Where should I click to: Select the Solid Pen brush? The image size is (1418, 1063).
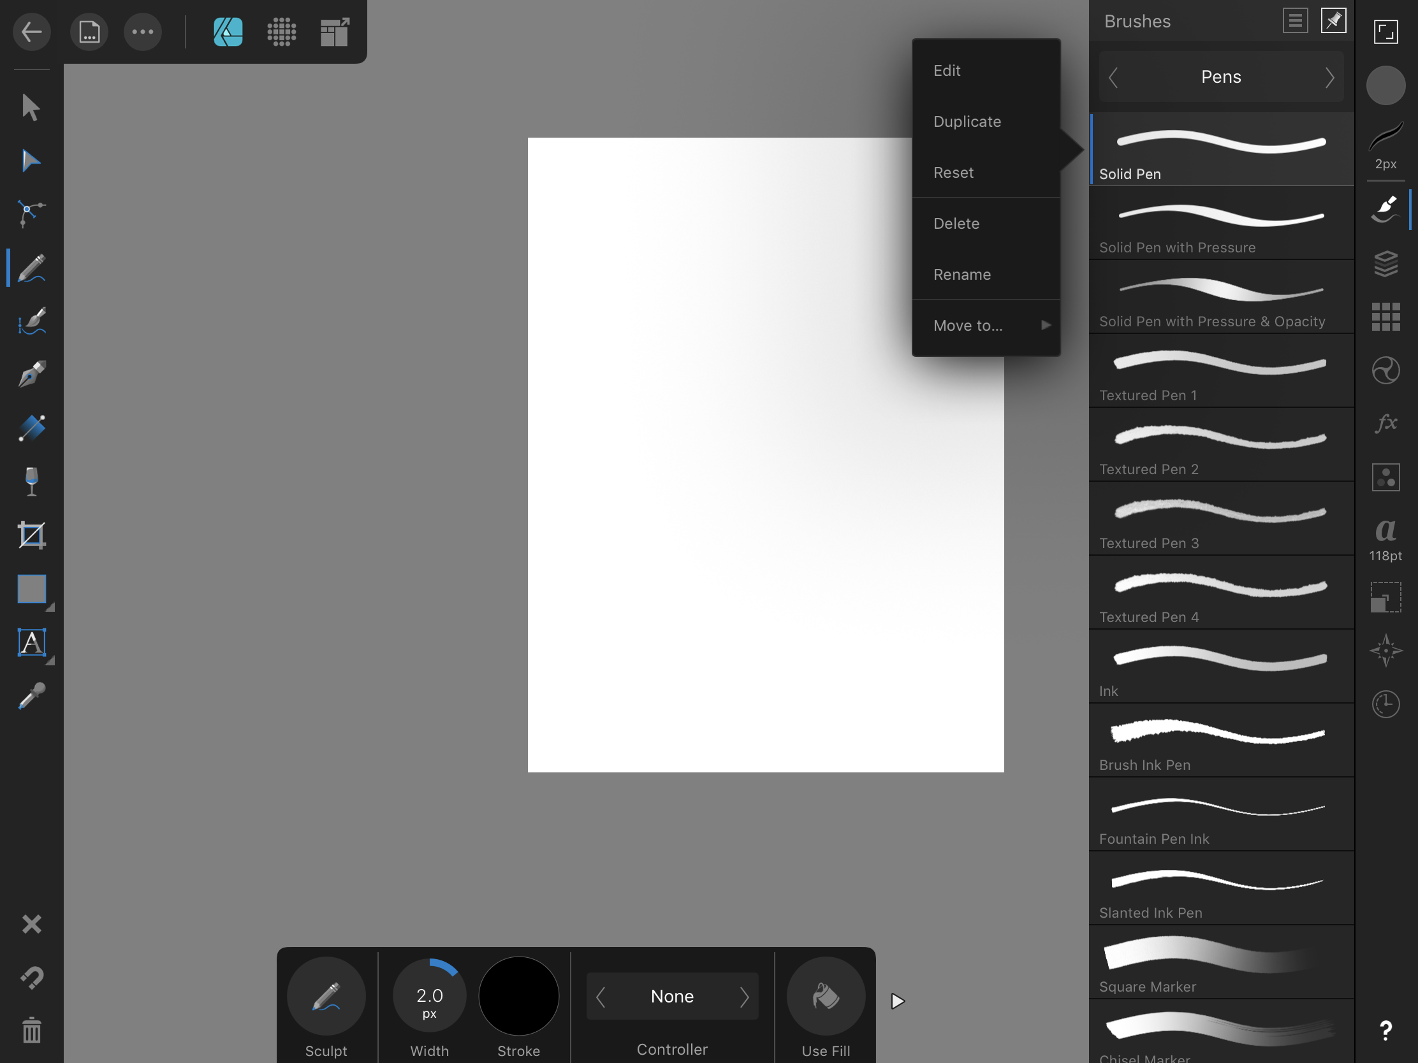1222,149
